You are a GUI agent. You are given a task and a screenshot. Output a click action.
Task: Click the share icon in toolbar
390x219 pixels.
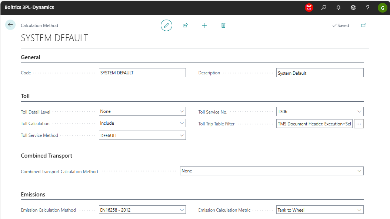pyautogui.click(x=185, y=25)
